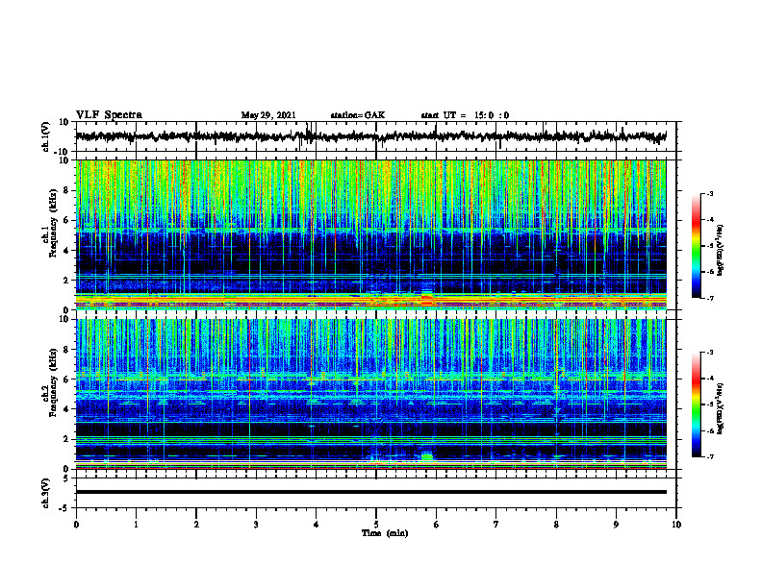
Task: Click the ch.2 color bar log(PSD) unit label
Action: tap(721, 408)
